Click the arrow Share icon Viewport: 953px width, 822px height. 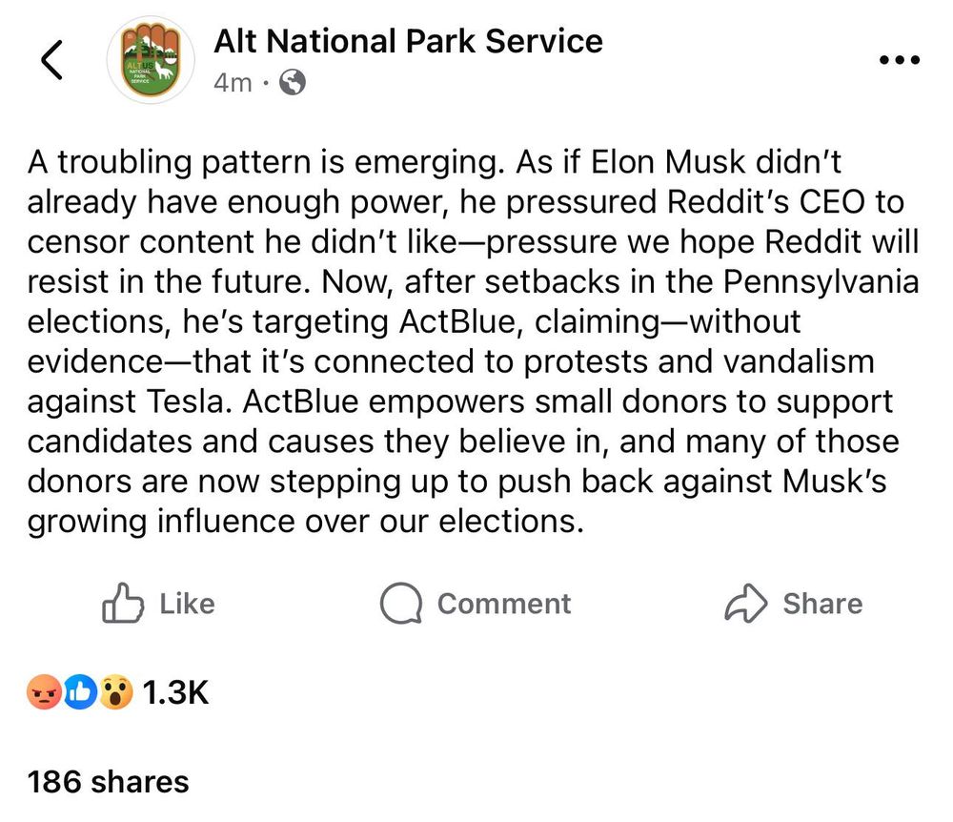pyautogui.click(x=745, y=604)
